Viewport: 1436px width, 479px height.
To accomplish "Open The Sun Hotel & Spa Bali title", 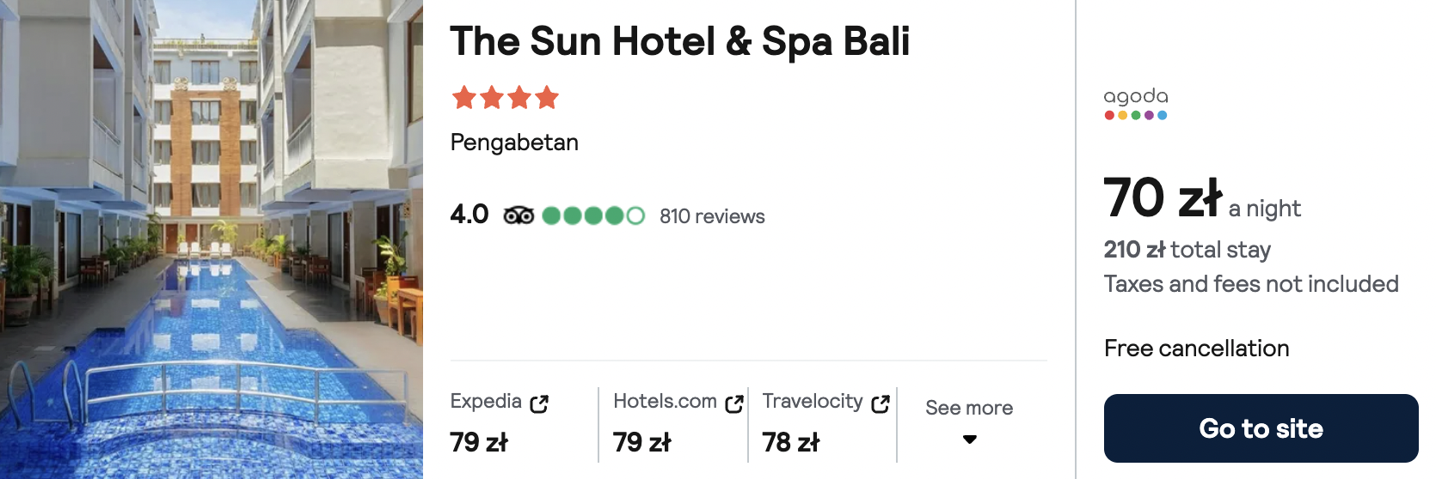I will coord(679,41).
